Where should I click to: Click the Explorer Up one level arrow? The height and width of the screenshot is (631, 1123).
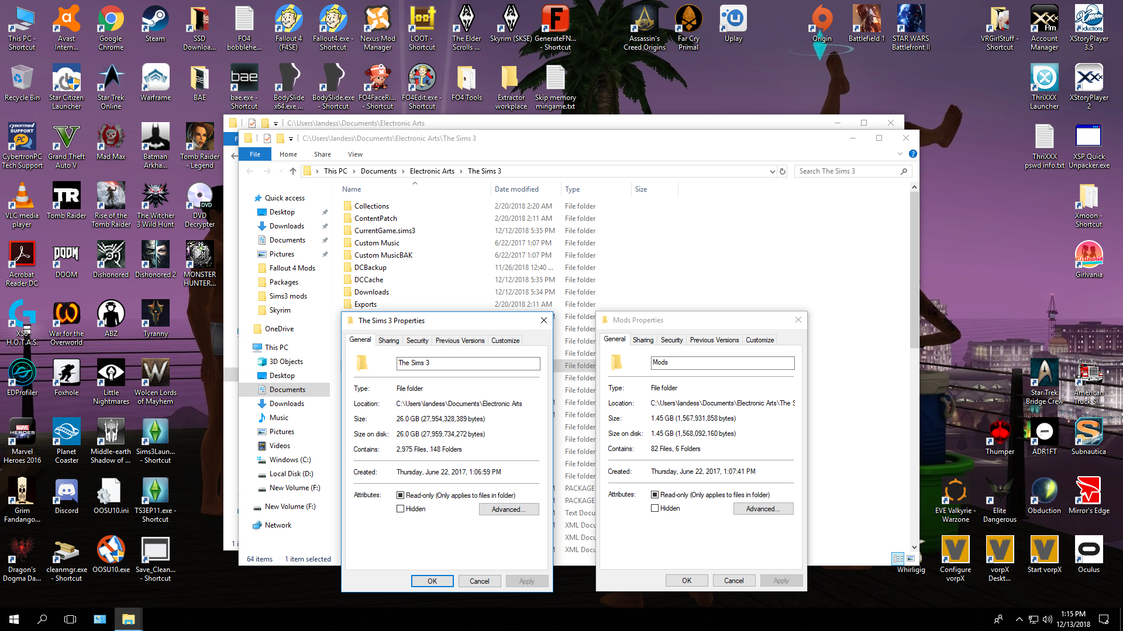click(x=293, y=171)
